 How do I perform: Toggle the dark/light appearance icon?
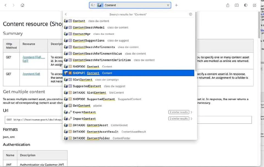pos(246,5)
